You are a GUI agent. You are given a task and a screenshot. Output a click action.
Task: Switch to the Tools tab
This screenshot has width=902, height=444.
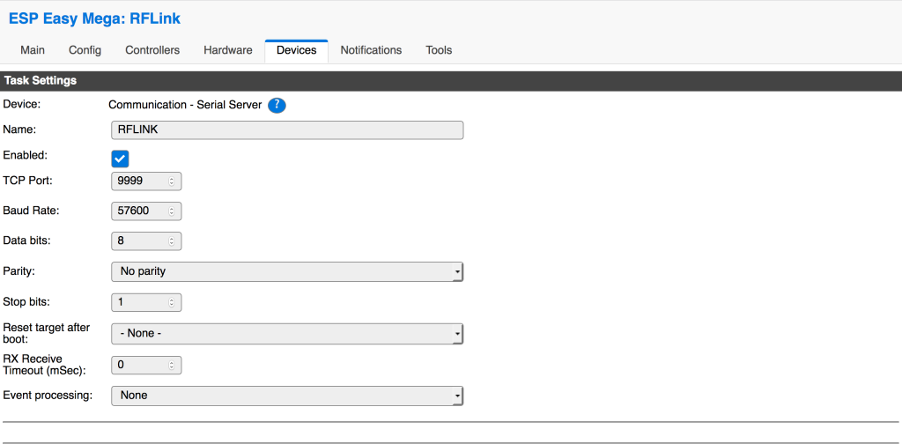click(x=439, y=50)
